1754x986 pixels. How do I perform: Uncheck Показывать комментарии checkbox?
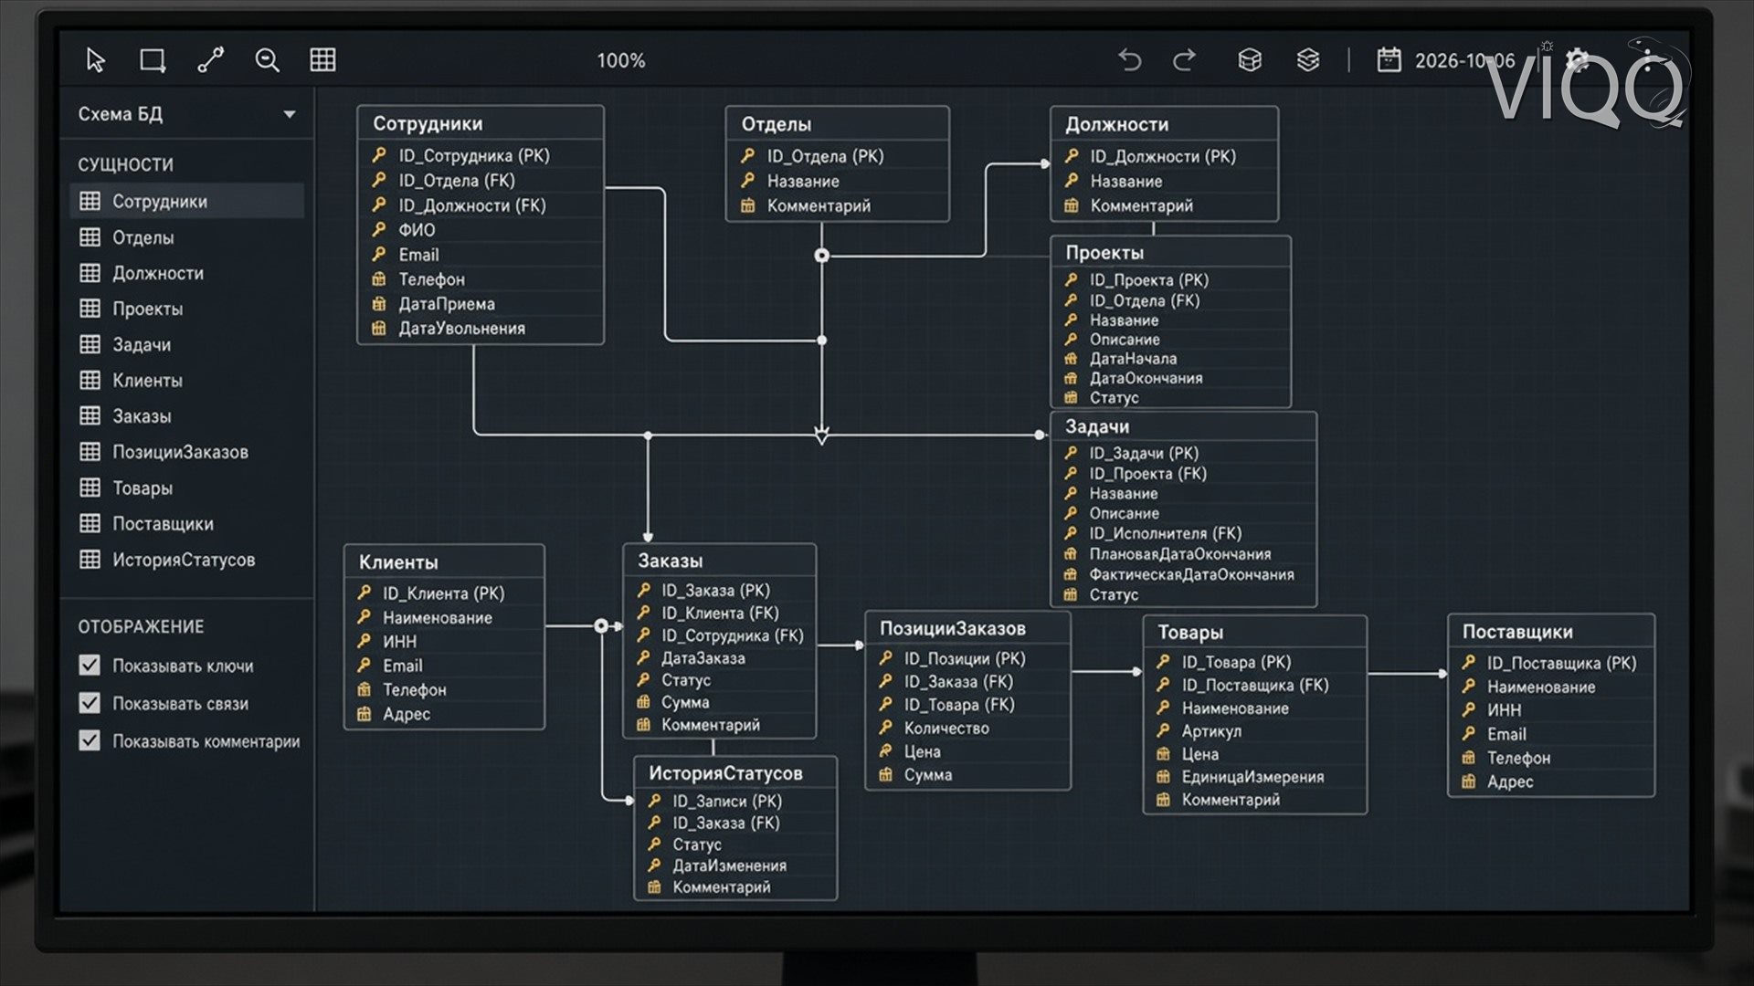click(x=90, y=740)
